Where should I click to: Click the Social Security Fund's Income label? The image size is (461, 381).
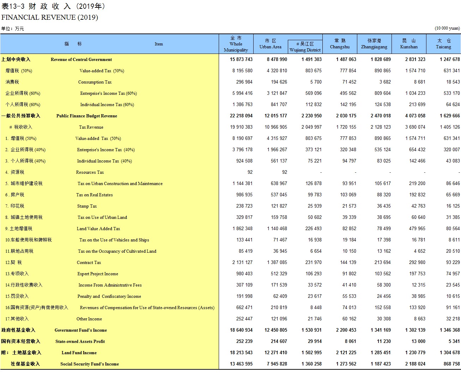tap(90, 364)
